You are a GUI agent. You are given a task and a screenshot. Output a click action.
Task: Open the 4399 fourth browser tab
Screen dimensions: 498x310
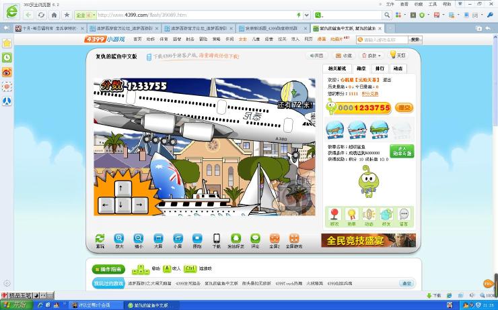(273, 28)
